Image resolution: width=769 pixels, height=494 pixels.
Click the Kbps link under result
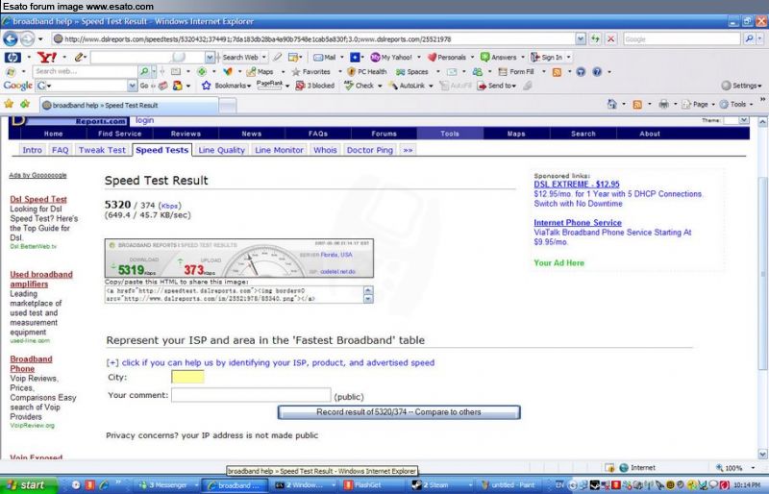click(x=170, y=206)
